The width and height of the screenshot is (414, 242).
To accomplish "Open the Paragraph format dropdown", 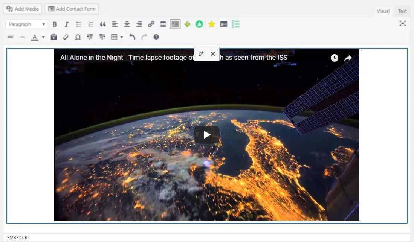I will (x=26, y=24).
